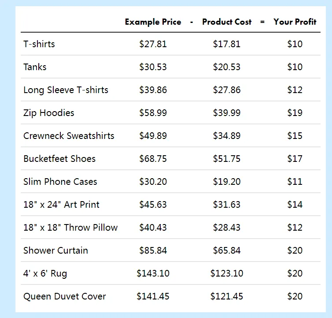This screenshot has height=318, width=332.
Task: Select the $121.45 duvet cover product cost
Action: 227,296
